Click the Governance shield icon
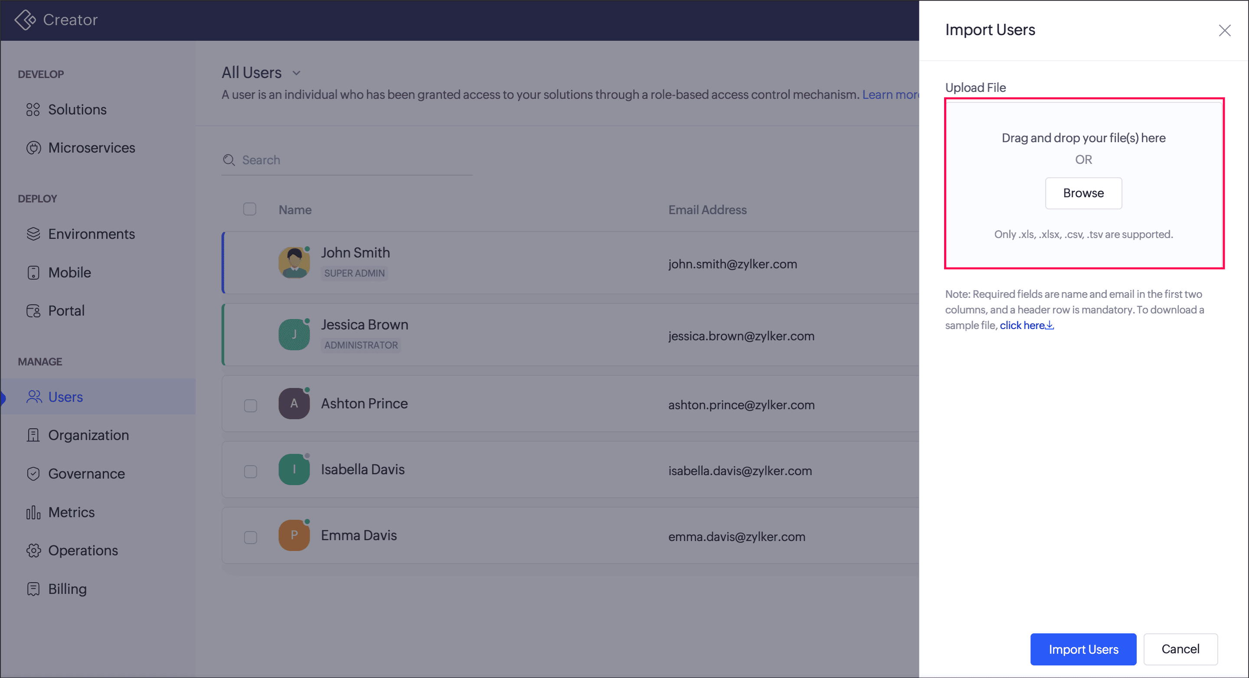 pyautogui.click(x=33, y=473)
